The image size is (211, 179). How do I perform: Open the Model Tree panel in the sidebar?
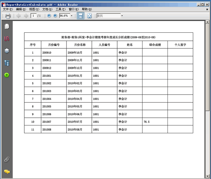click(7, 63)
